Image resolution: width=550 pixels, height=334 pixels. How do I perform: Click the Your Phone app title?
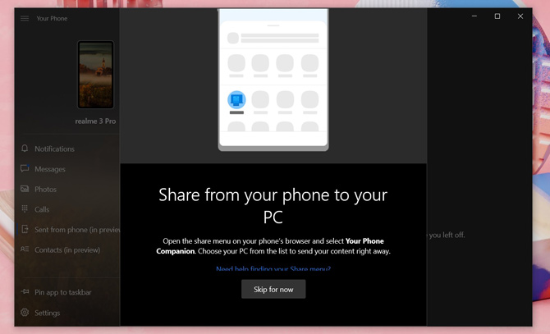click(52, 18)
